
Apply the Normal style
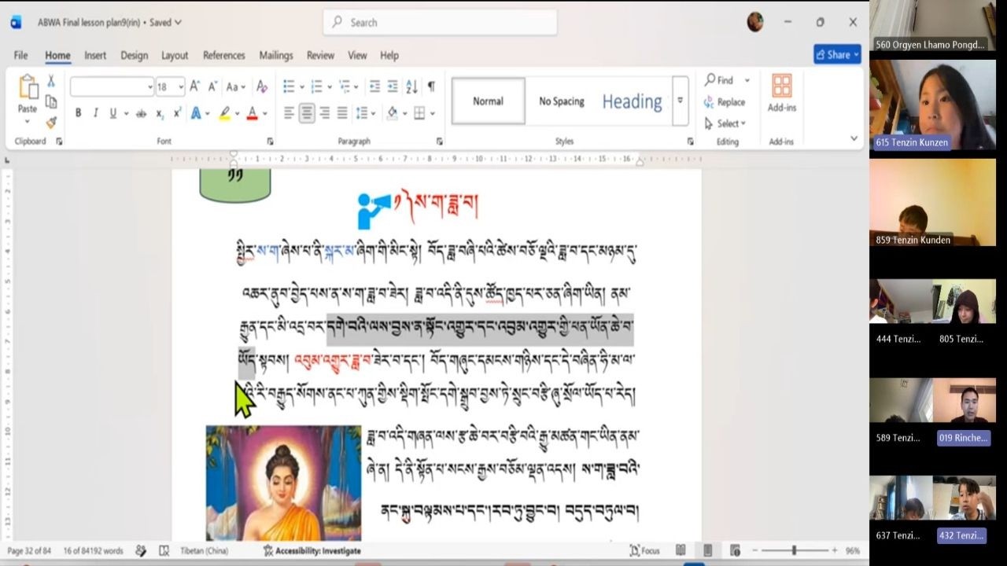pos(488,101)
